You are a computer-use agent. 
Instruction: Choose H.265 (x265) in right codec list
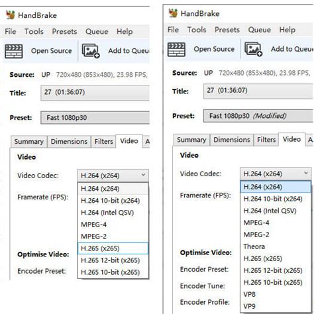[x=276, y=258]
